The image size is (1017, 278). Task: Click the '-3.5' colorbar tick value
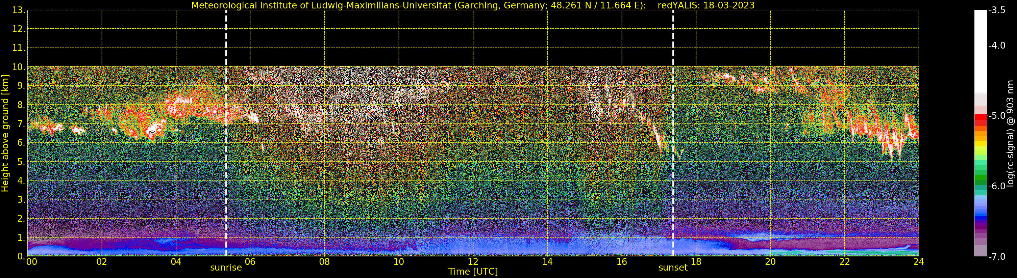tap(997, 10)
